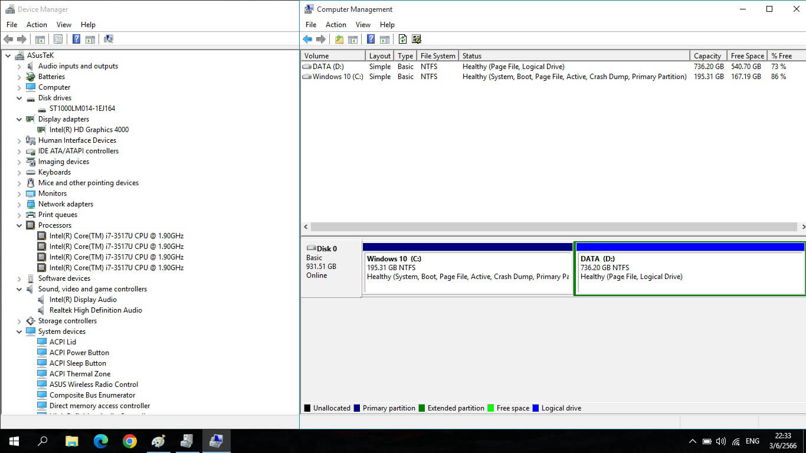
Task: Click the volume speaker tray icon
Action: [720, 441]
